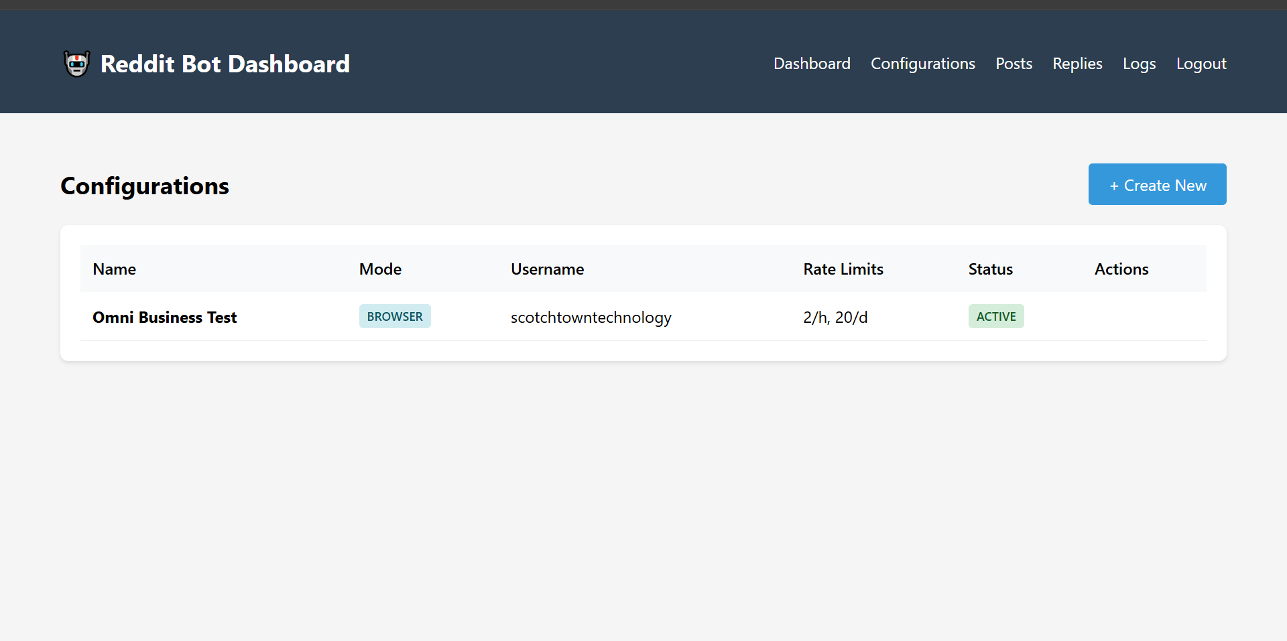Go to Configurations in the navigation

coord(922,64)
